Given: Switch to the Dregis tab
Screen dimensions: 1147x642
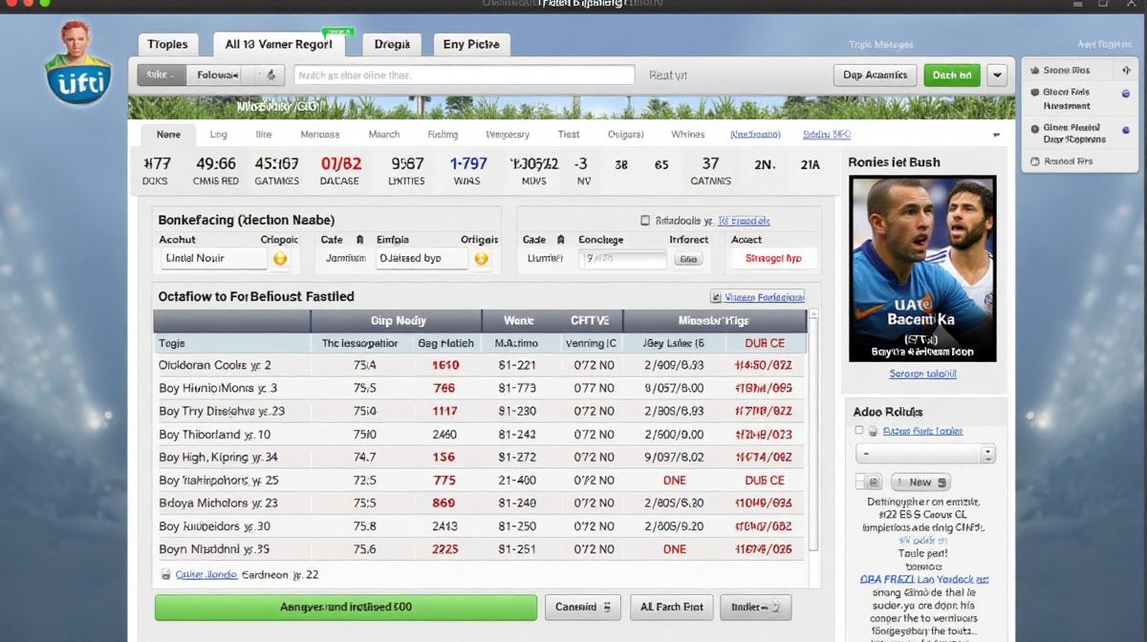Looking at the screenshot, I should (392, 44).
